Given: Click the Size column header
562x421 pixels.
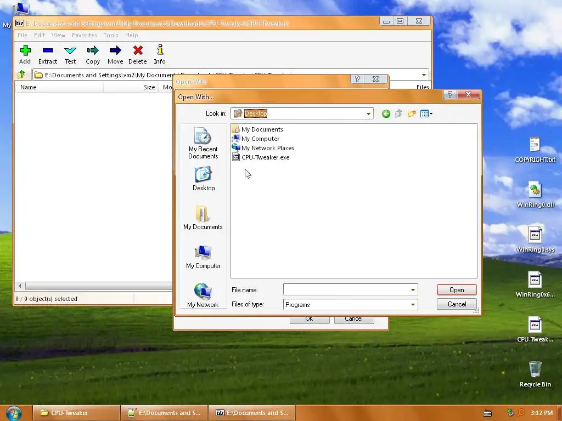Looking at the screenshot, I should click(131, 87).
